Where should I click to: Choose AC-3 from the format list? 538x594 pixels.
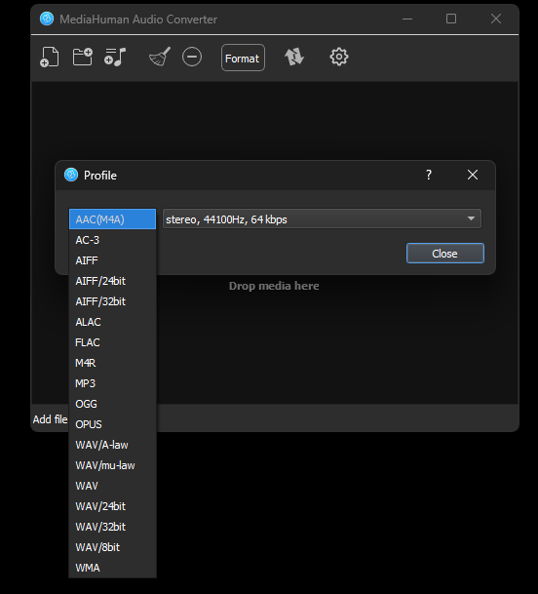pyautogui.click(x=112, y=240)
